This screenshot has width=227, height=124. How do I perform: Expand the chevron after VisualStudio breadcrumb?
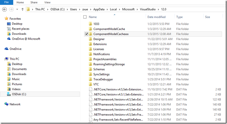point(158,9)
